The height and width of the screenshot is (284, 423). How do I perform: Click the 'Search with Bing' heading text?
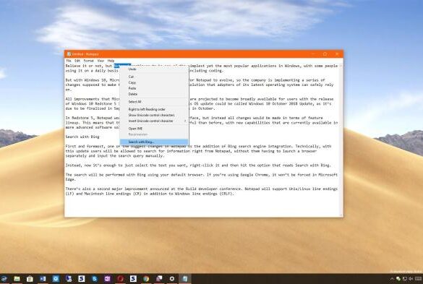[x=82, y=137]
